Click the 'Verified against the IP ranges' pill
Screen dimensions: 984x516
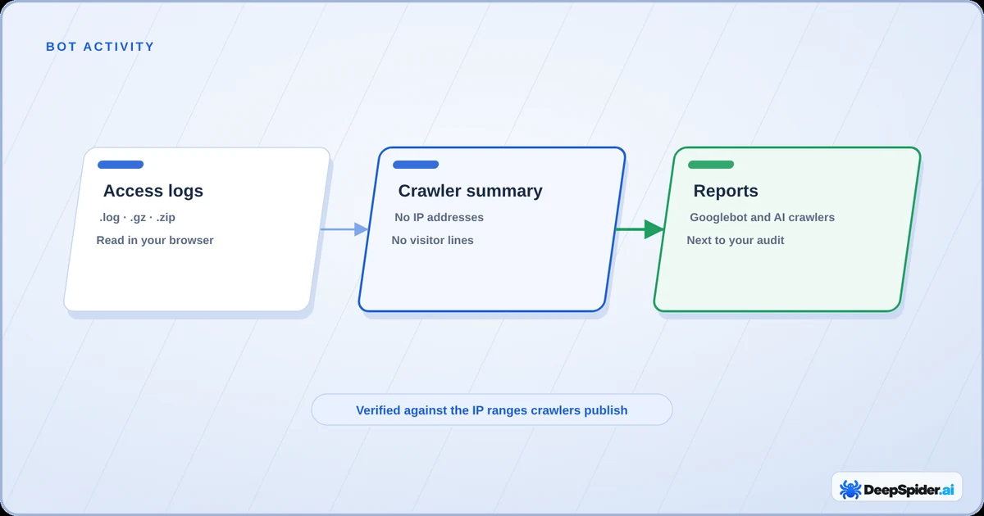[x=492, y=410]
